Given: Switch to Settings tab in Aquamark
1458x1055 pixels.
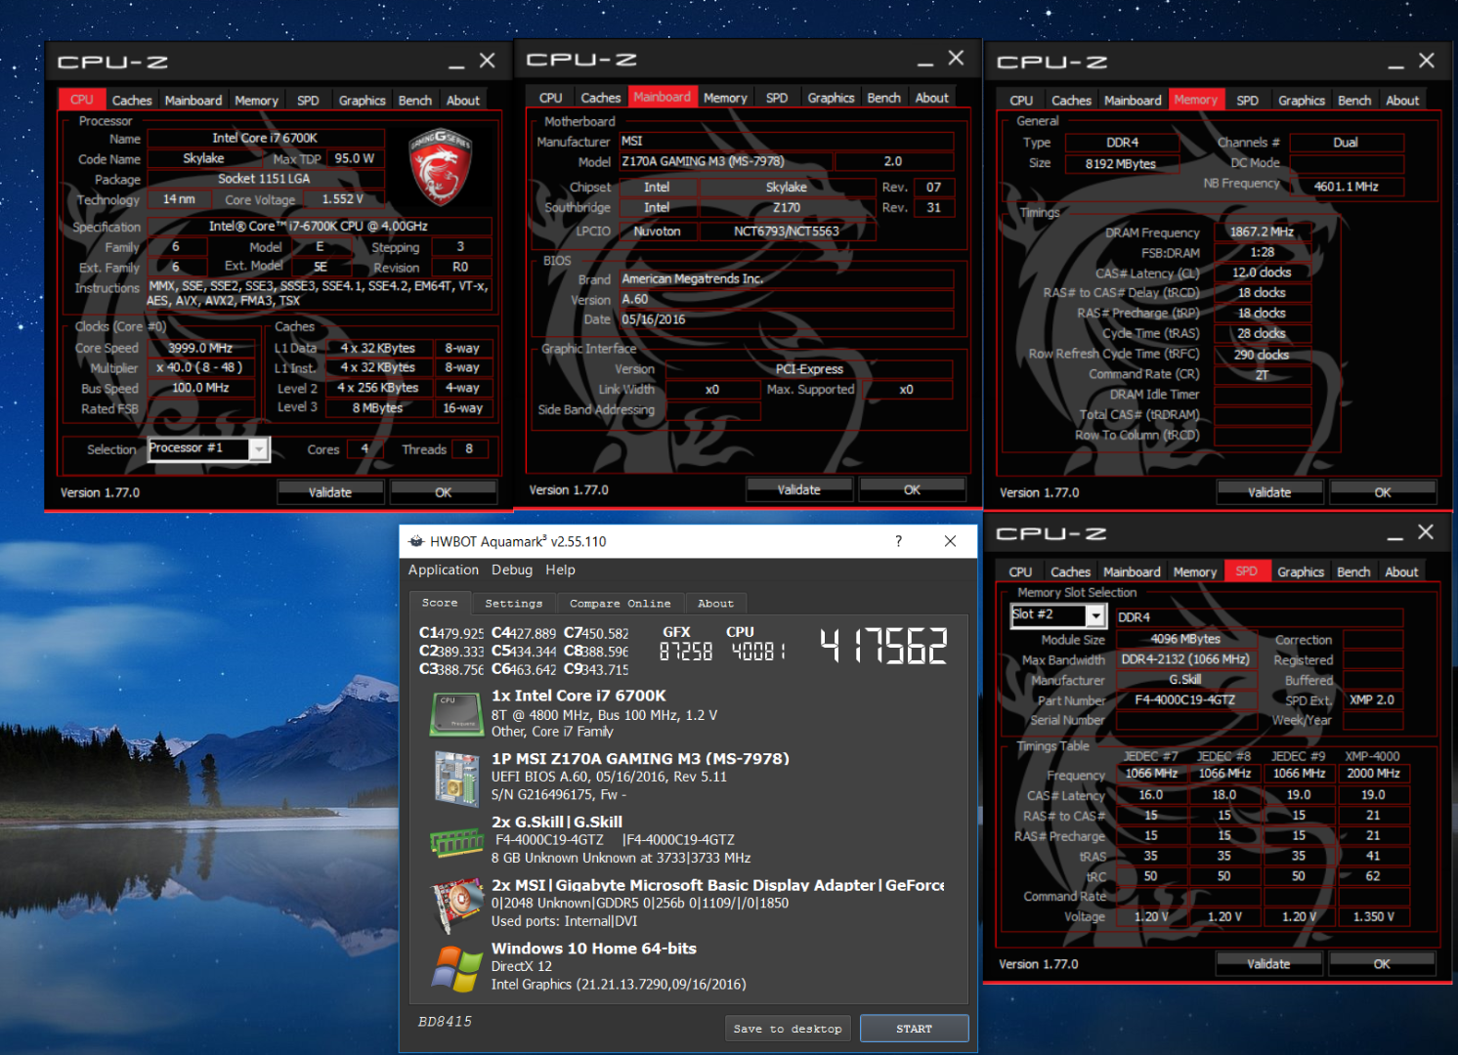Looking at the screenshot, I should pos(514,604).
